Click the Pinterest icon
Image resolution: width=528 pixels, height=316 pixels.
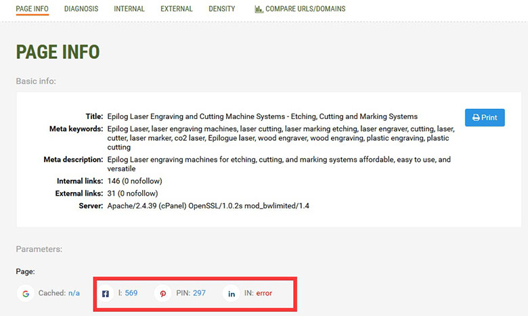[x=163, y=294]
